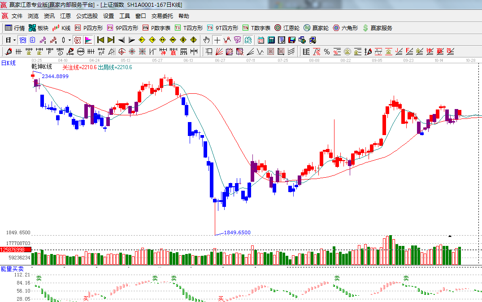Toggle the pressed colored flag toolbar button
This screenshot has height=302, width=482.
point(88,40)
